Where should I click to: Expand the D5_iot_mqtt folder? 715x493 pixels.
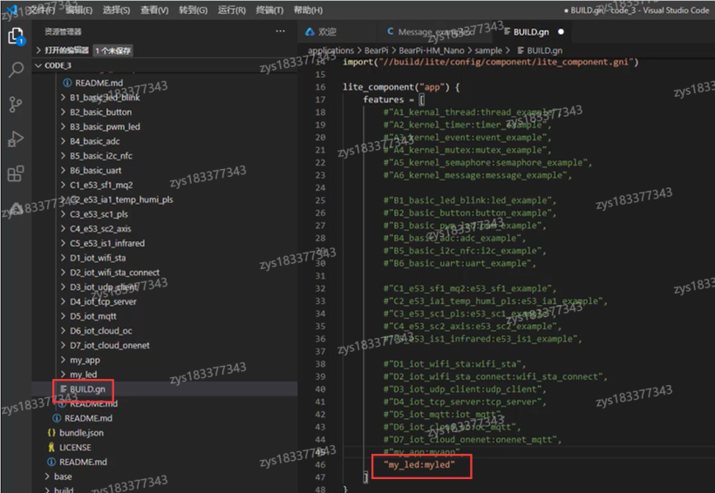93,316
